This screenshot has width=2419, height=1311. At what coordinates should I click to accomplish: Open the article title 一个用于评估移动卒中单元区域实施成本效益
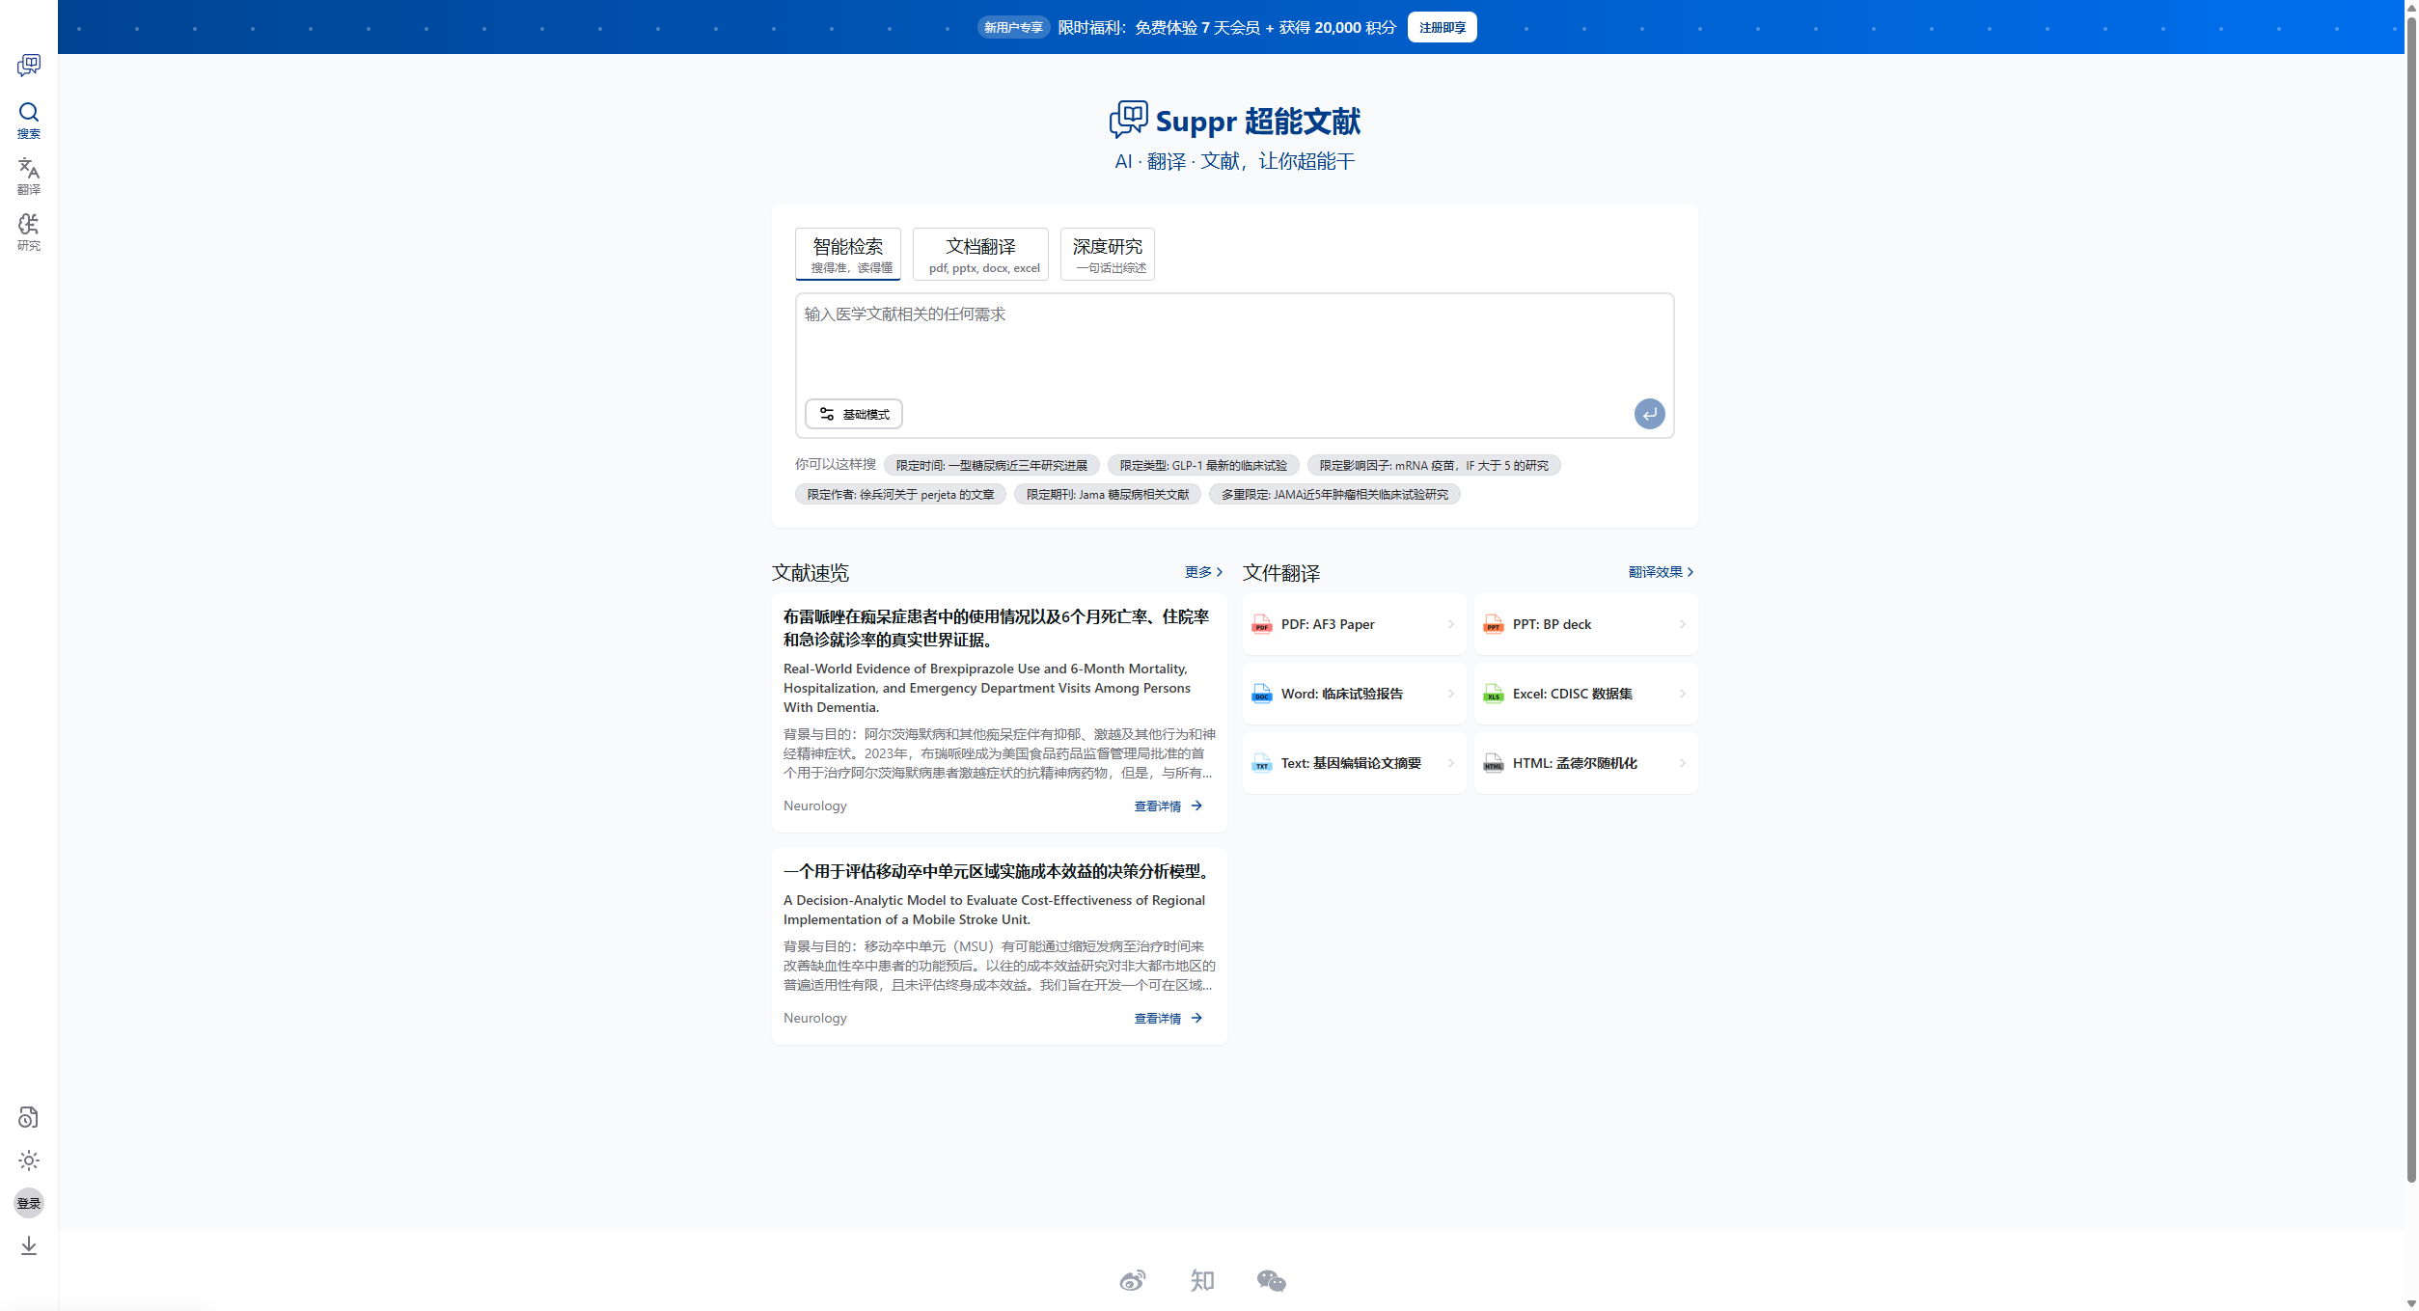tap(998, 871)
